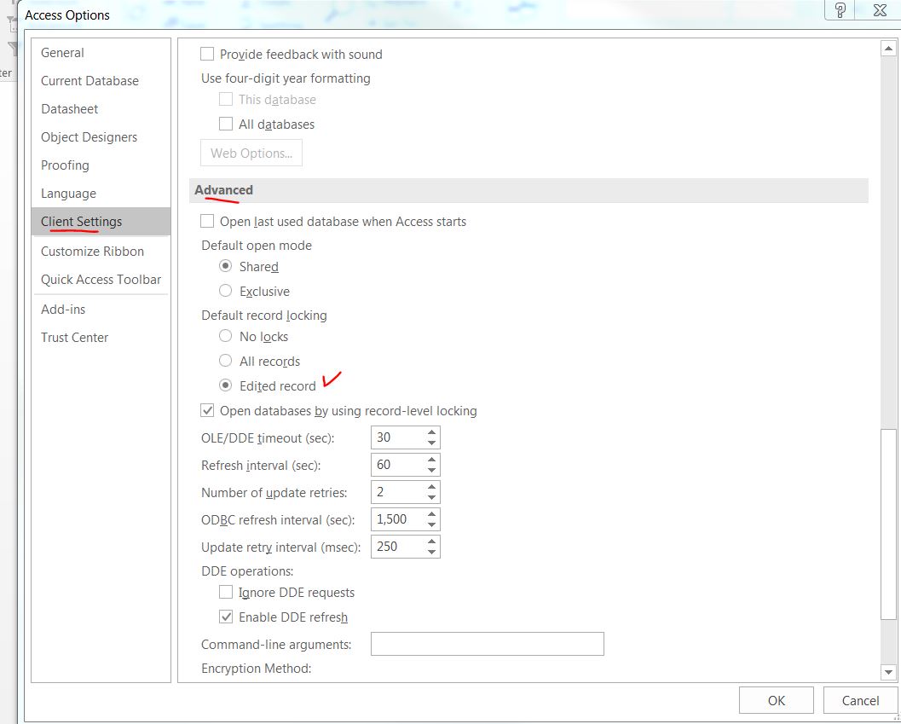The height and width of the screenshot is (724, 901).
Task: Decrease Refresh interval with down arrow
Action: [x=432, y=470]
